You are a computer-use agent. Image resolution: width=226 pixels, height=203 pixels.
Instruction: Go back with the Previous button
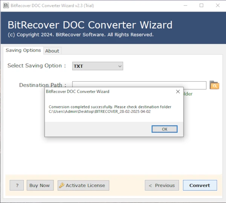(x=162, y=185)
